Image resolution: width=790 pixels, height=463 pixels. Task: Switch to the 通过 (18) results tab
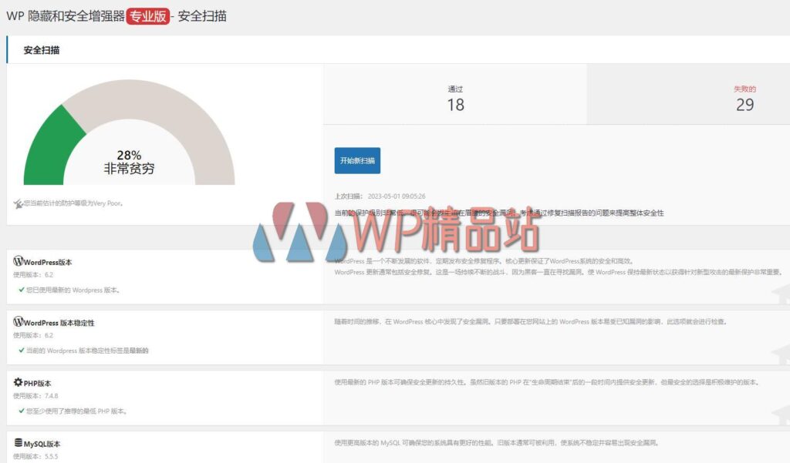(x=455, y=96)
